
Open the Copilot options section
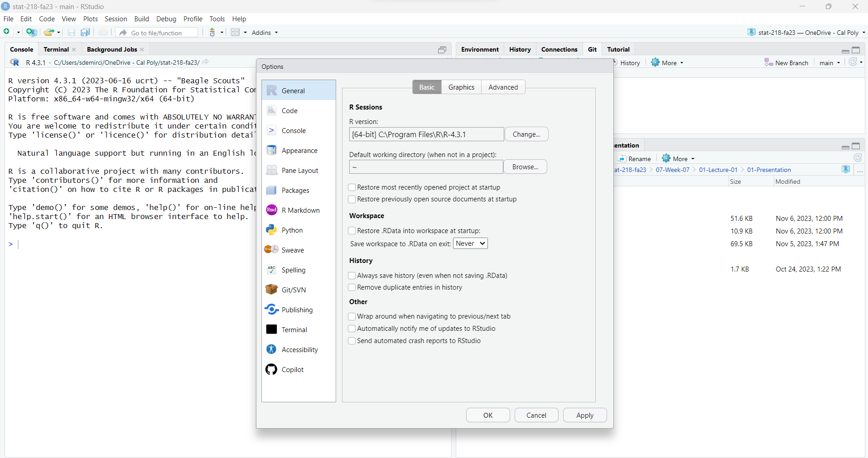tap(292, 370)
